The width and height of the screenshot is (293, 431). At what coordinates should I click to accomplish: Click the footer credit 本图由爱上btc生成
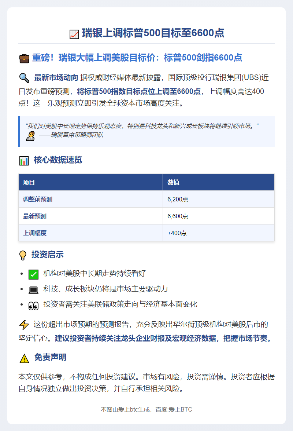tap(146, 410)
